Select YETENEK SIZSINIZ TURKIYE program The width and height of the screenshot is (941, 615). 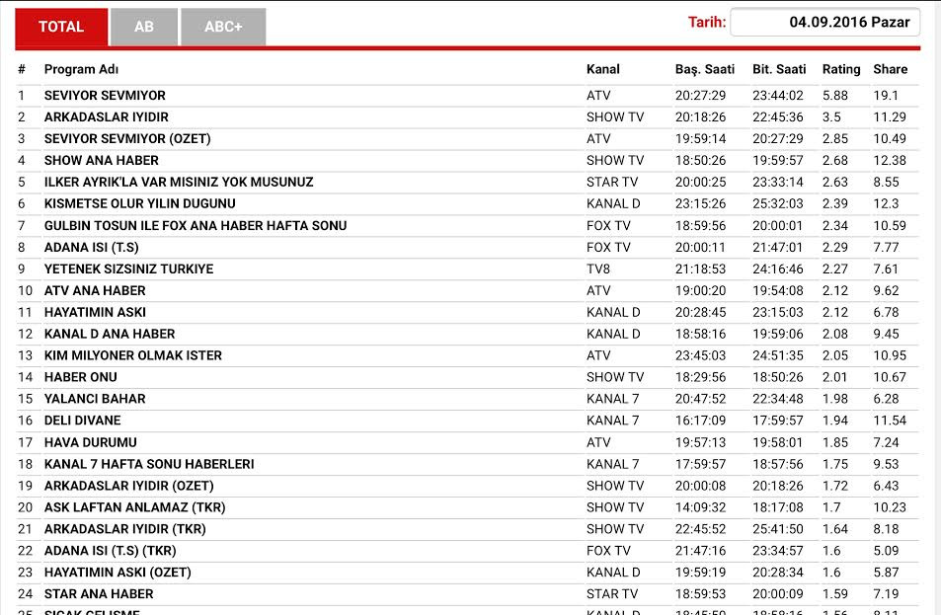click(128, 269)
